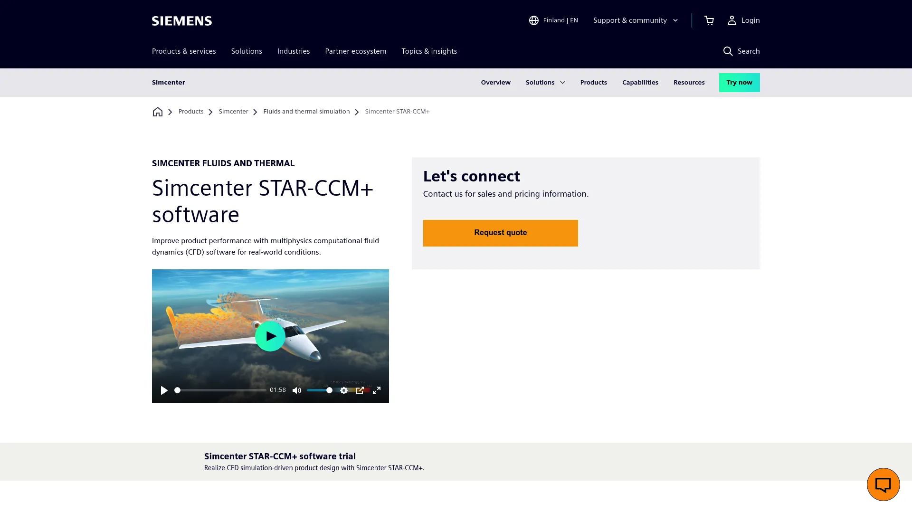This screenshot has width=912, height=513.
Task: Expand Support & community dropdown
Action: pyautogui.click(x=636, y=20)
